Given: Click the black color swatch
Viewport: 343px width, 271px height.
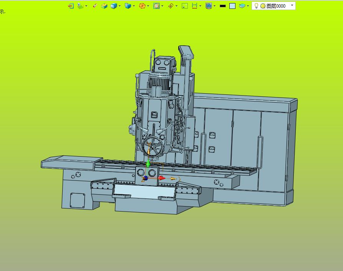Looking at the screenshot, I should (223, 6).
